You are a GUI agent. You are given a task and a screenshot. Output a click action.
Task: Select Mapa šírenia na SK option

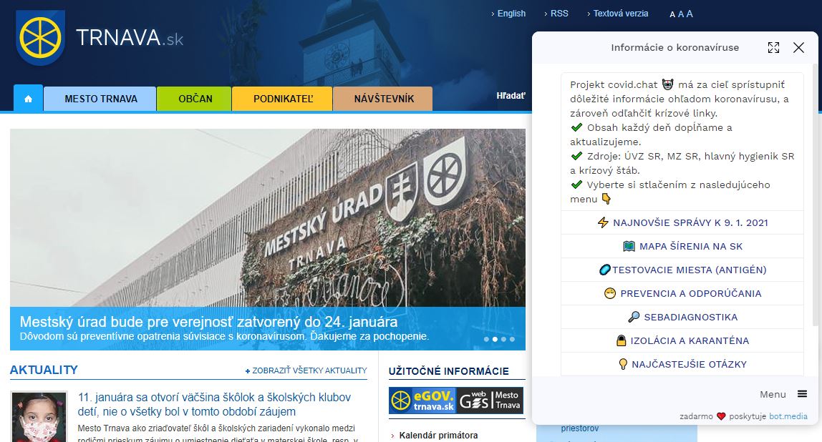pos(682,246)
